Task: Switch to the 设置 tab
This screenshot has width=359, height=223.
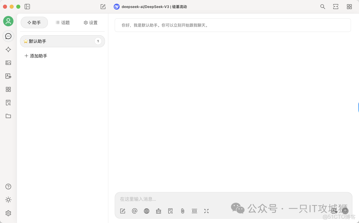Action: (90, 22)
